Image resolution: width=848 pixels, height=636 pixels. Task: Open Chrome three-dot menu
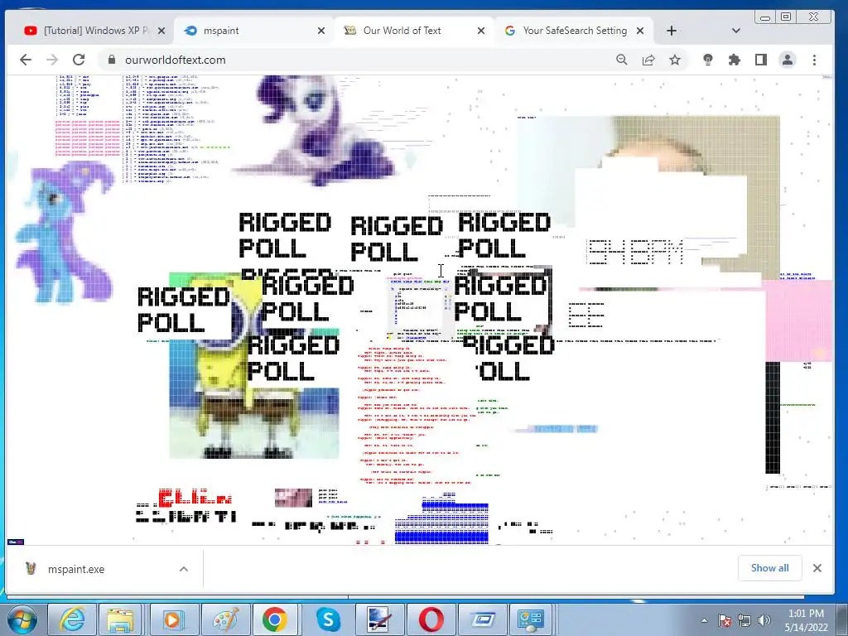tap(815, 60)
